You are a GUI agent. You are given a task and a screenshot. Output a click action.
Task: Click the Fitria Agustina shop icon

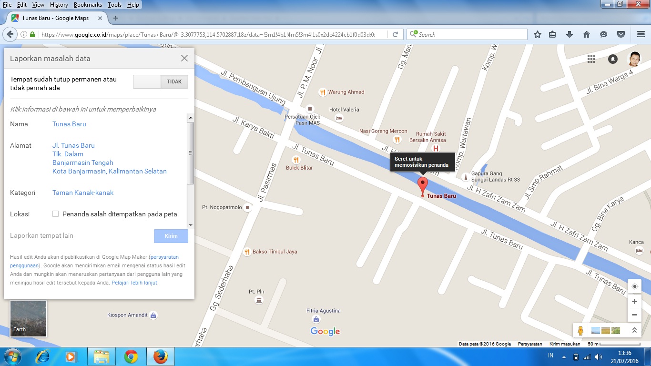click(315, 319)
